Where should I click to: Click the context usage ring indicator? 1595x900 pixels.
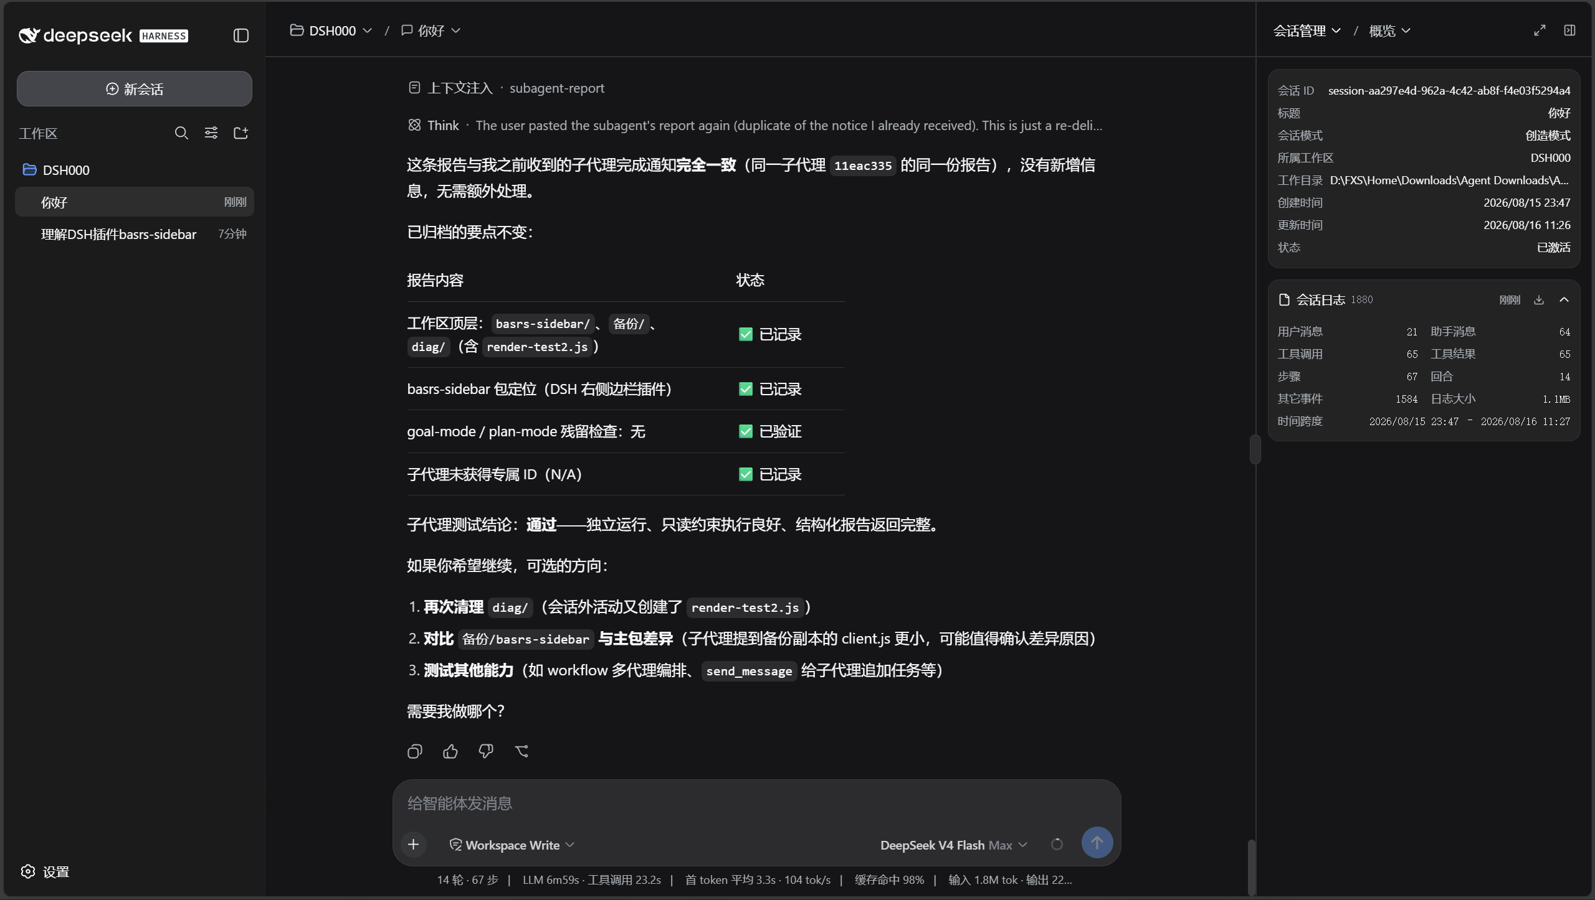(x=1057, y=845)
